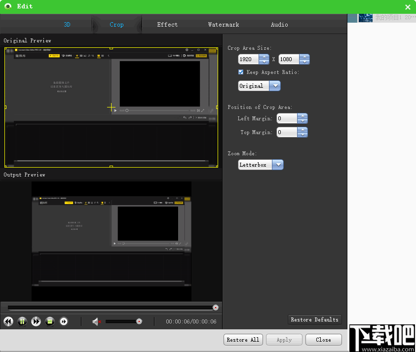Image resolution: width=416 pixels, height=352 pixels.
Task: Close the Edit window
Action: 408,7
